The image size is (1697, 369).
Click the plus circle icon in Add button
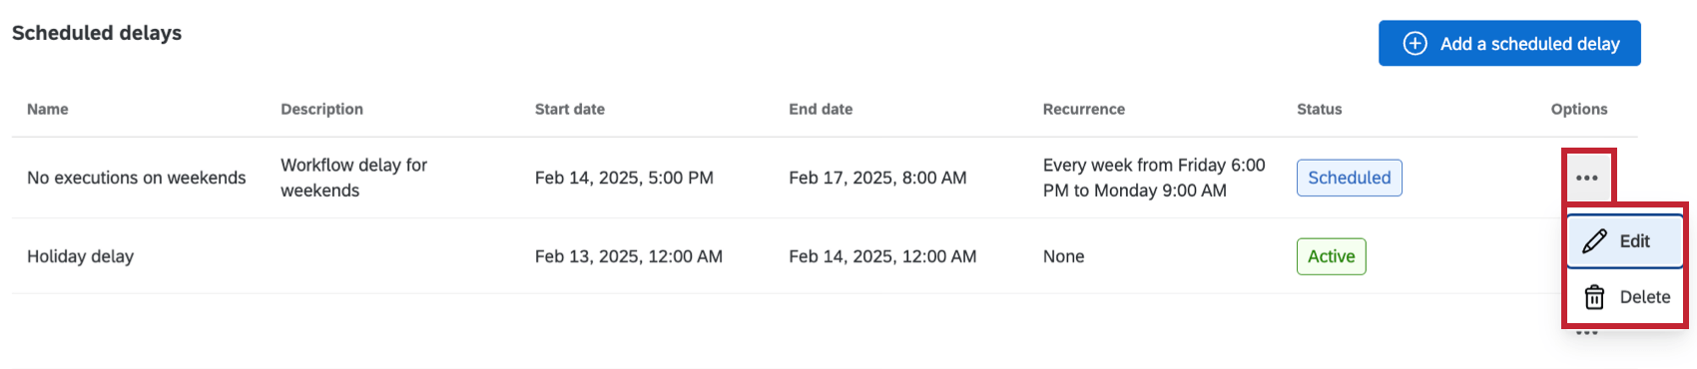click(1414, 43)
